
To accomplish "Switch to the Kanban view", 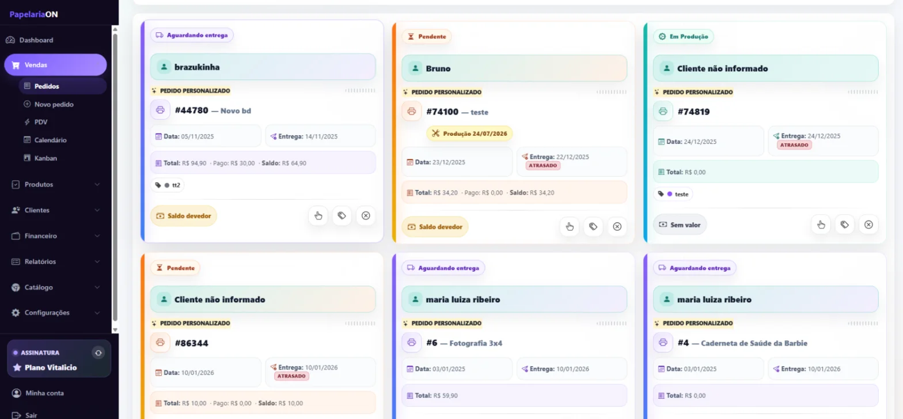I will coord(62,158).
